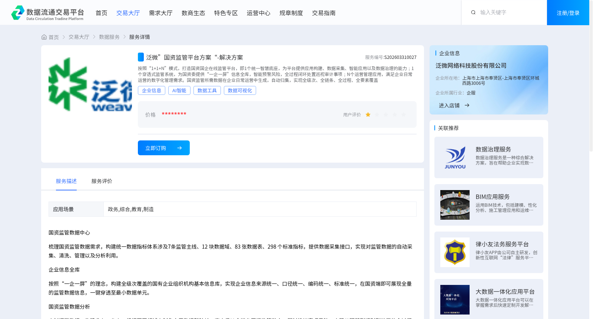Click the AI智能 tag
This screenshot has height=319, width=593.
[x=179, y=90]
